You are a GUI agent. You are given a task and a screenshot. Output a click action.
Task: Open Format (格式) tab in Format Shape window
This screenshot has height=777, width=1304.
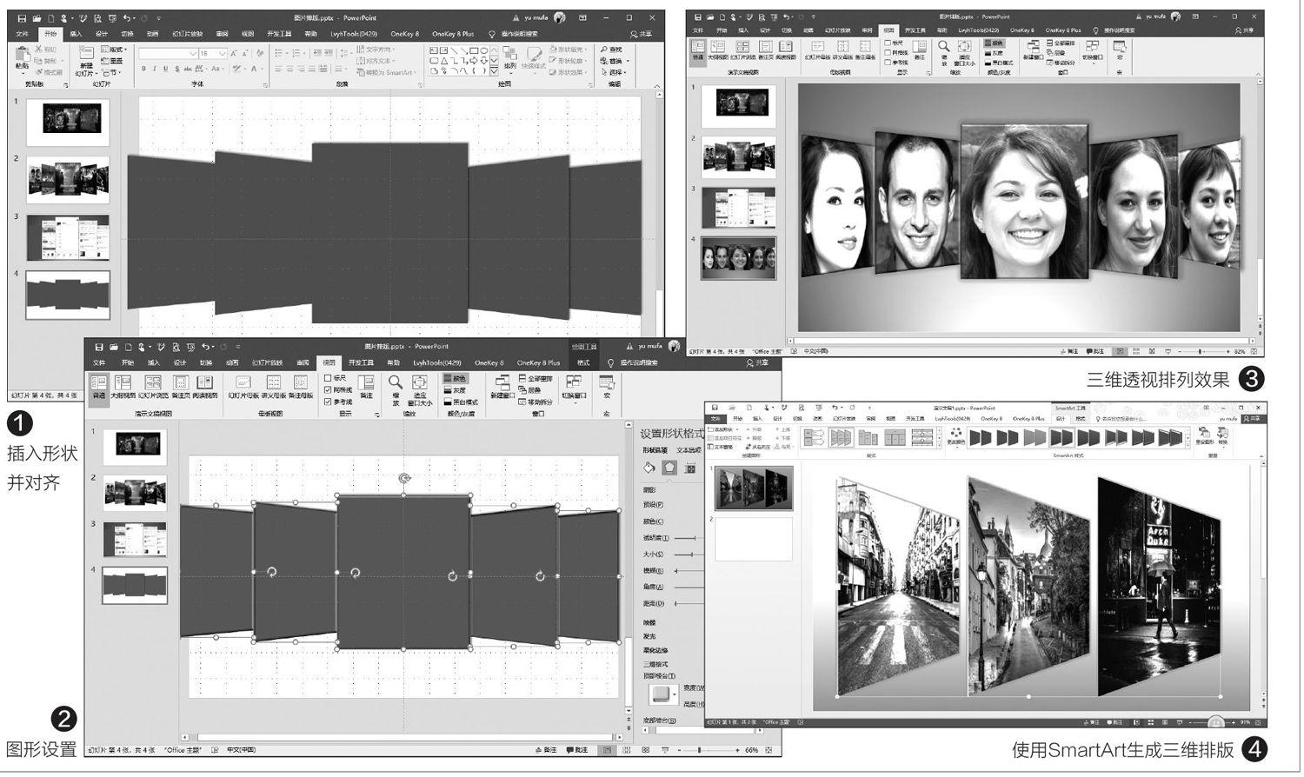click(x=583, y=362)
